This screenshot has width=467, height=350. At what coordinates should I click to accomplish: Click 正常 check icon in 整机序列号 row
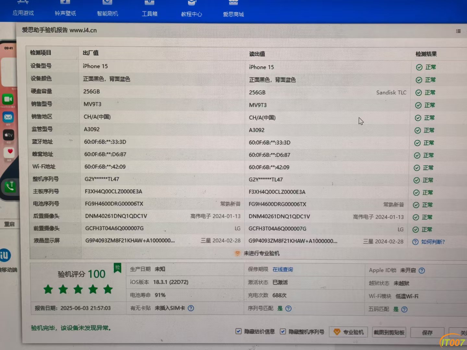(x=416, y=180)
